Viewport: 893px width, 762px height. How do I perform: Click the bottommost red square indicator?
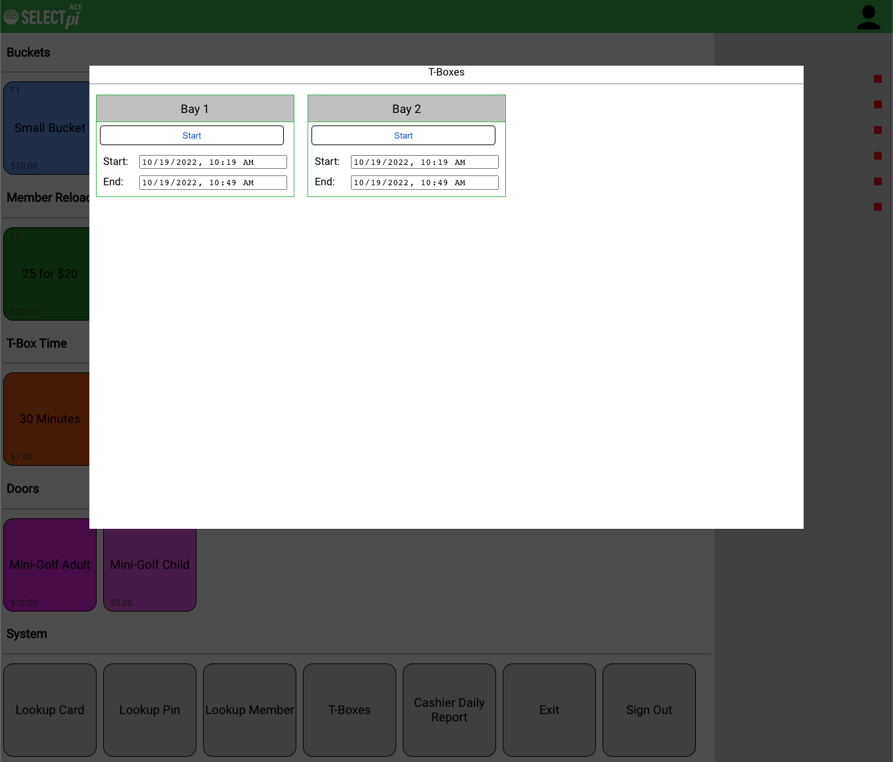pyautogui.click(x=877, y=207)
